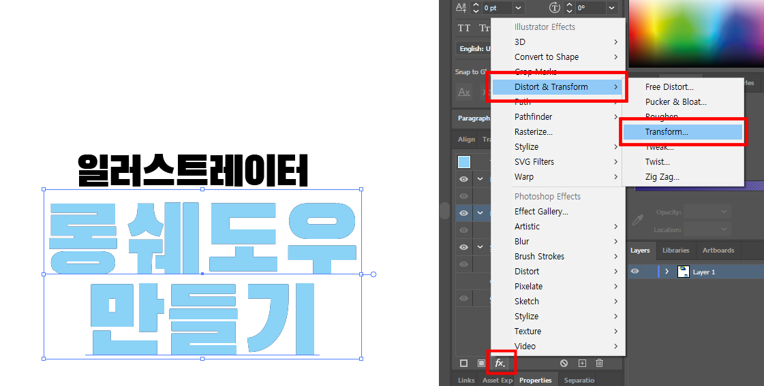The height and width of the screenshot is (386, 764).
Task: Open the Video submenu
Action: click(x=558, y=346)
